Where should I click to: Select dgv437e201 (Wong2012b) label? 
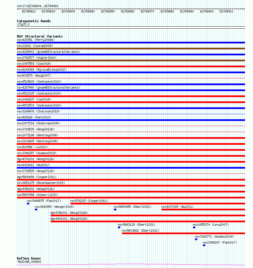click(36, 159)
